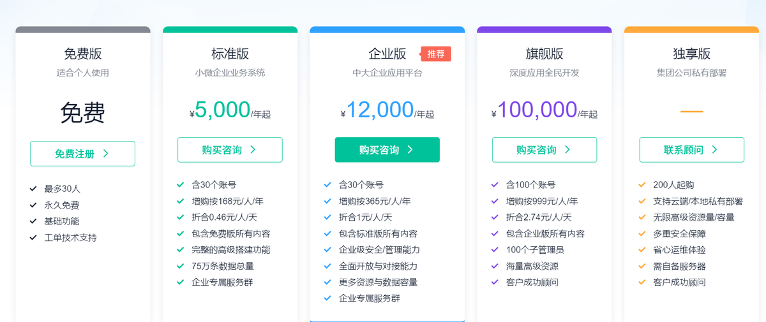
Task: Click 购买咨询 button under 标准版
Action: click(x=230, y=150)
